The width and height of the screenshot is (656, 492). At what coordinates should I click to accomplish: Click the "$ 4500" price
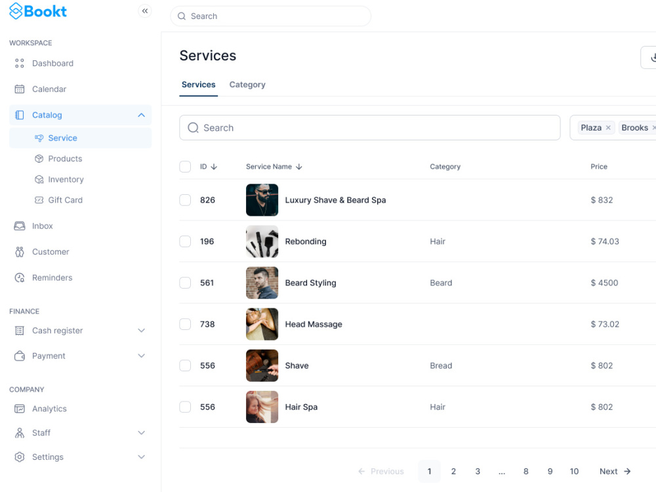(x=604, y=283)
